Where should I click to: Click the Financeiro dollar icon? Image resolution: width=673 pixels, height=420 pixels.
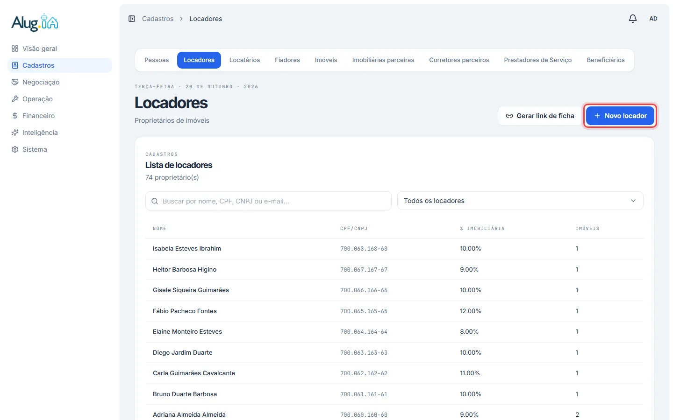[x=15, y=116]
